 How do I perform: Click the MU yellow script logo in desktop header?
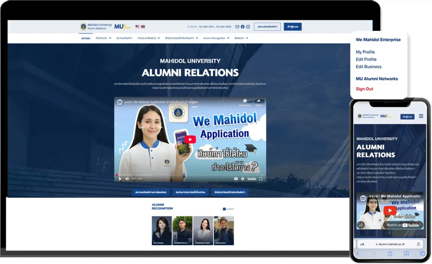[x=122, y=26]
